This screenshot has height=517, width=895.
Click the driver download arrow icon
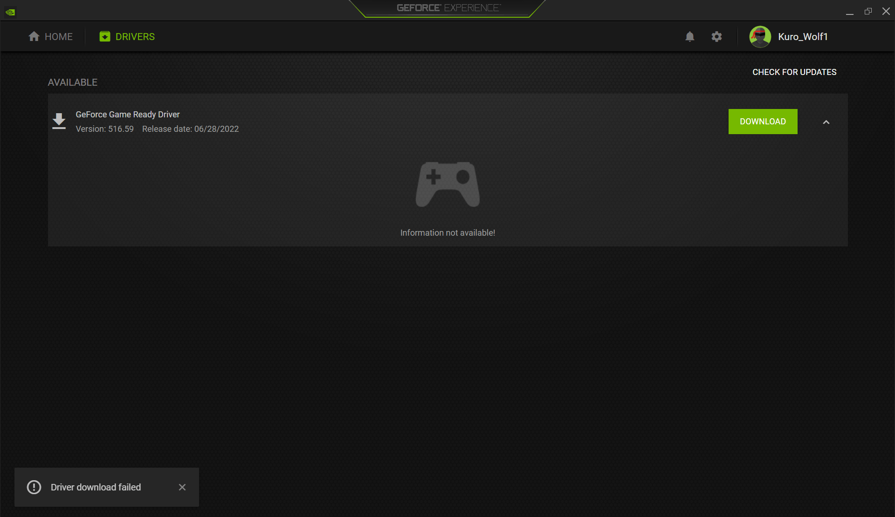pyautogui.click(x=59, y=121)
